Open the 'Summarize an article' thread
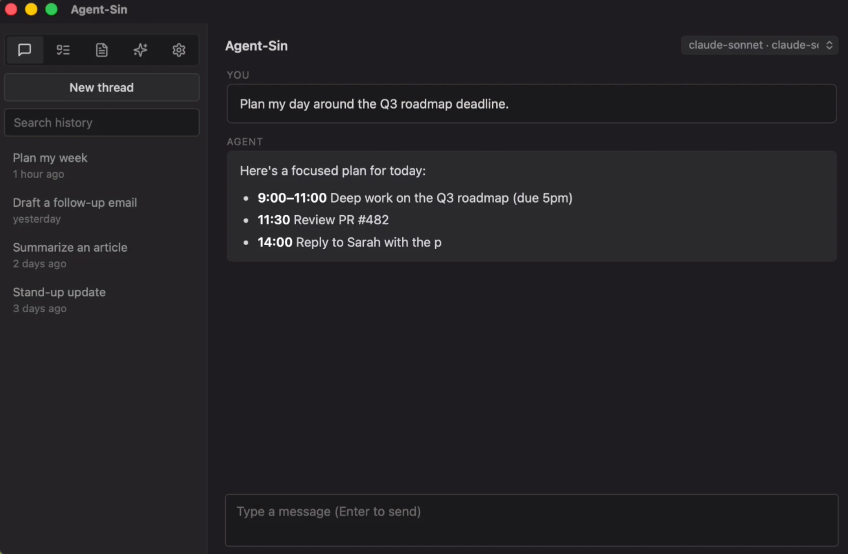 pos(102,255)
